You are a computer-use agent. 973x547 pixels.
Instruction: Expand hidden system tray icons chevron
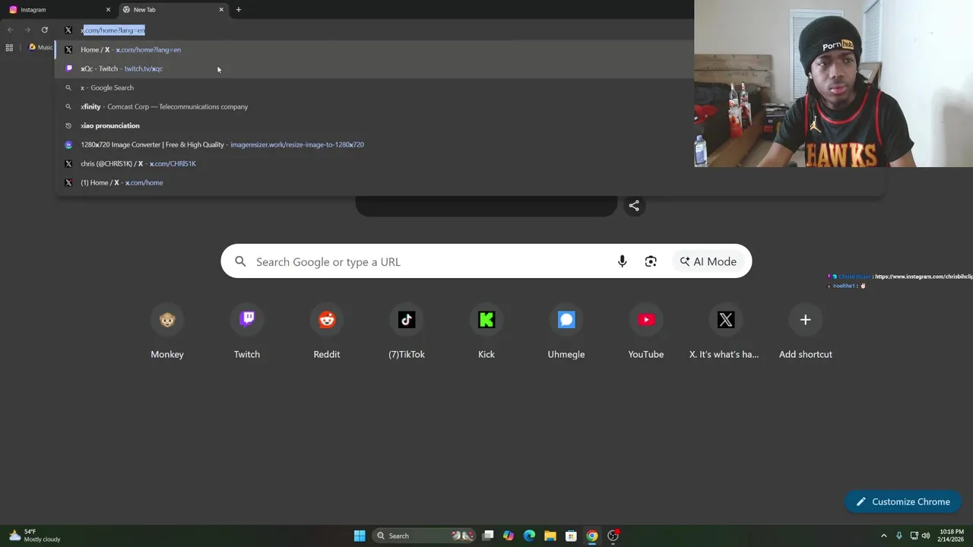[x=883, y=536]
